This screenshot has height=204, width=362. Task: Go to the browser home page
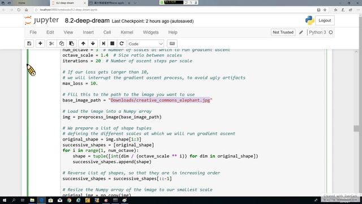(x=27, y=10)
